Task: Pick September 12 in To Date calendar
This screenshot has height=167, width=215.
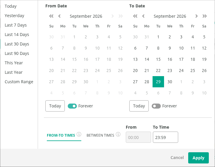Action: (204, 48)
